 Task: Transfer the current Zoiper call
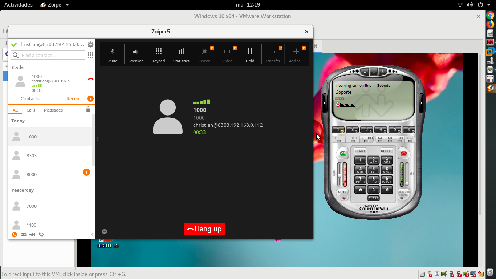[273, 55]
